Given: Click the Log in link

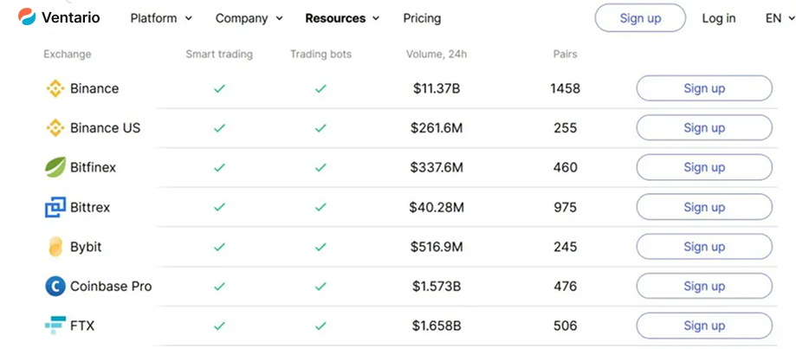Looking at the screenshot, I should [719, 18].
